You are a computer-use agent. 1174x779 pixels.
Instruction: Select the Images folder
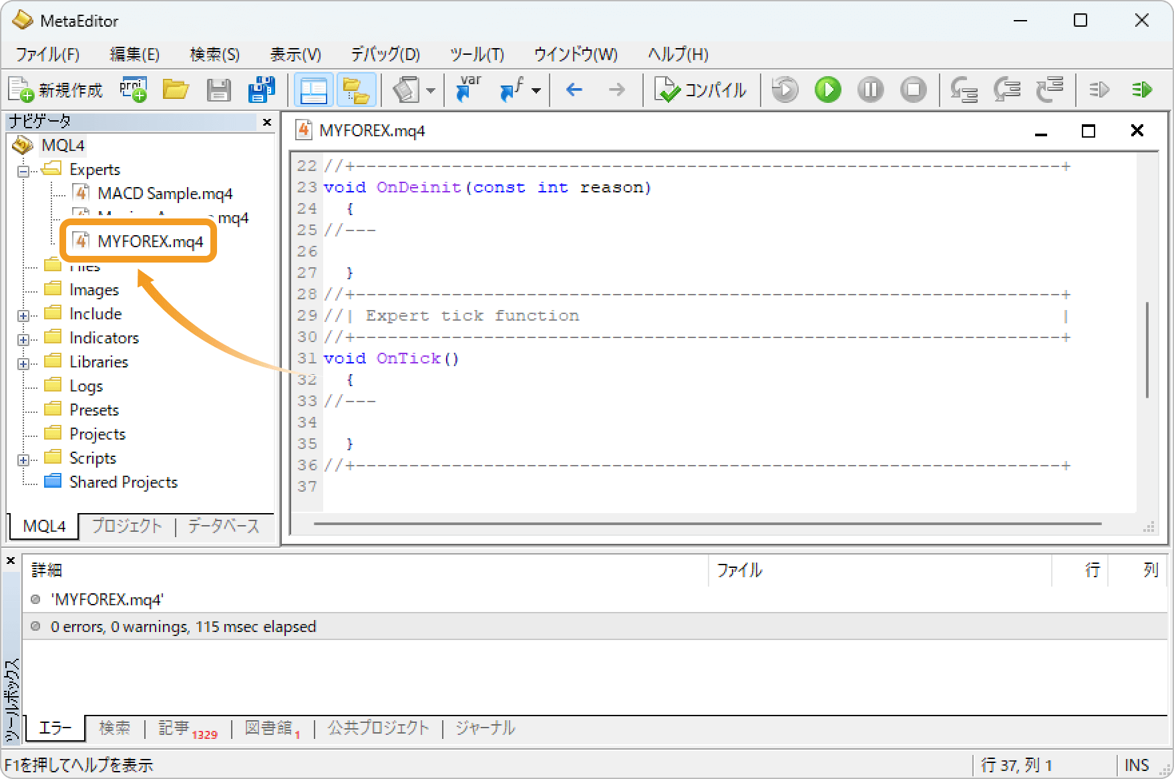tap(94, 290)
